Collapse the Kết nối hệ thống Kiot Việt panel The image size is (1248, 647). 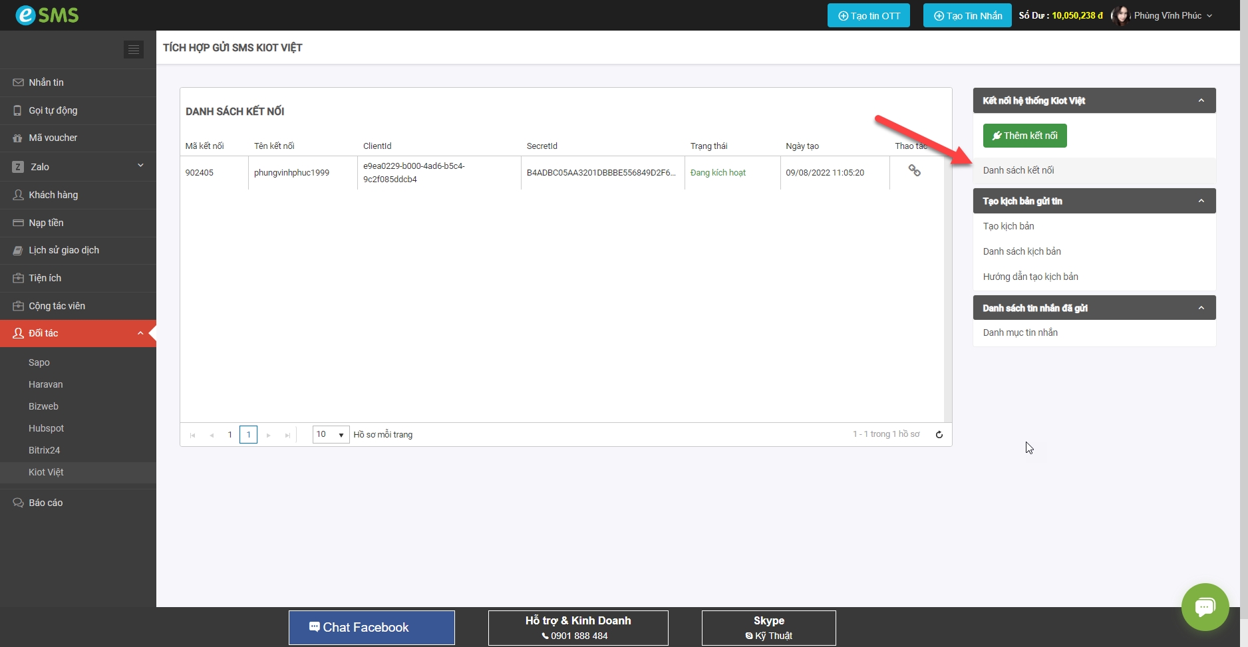tap(1201, 100)
